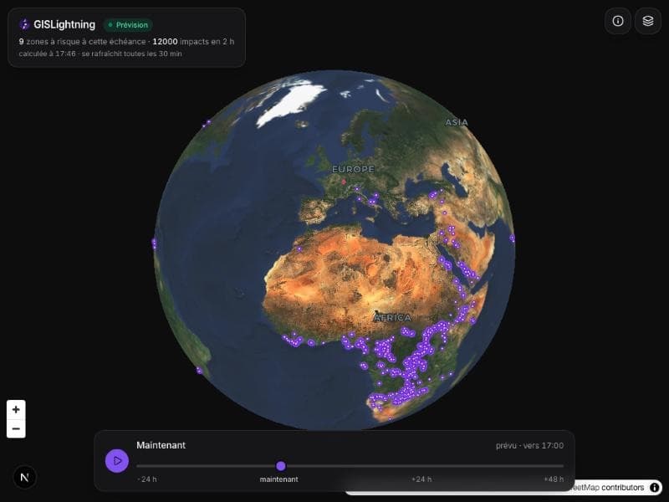Click the AFRICA map label

[392, 318]
